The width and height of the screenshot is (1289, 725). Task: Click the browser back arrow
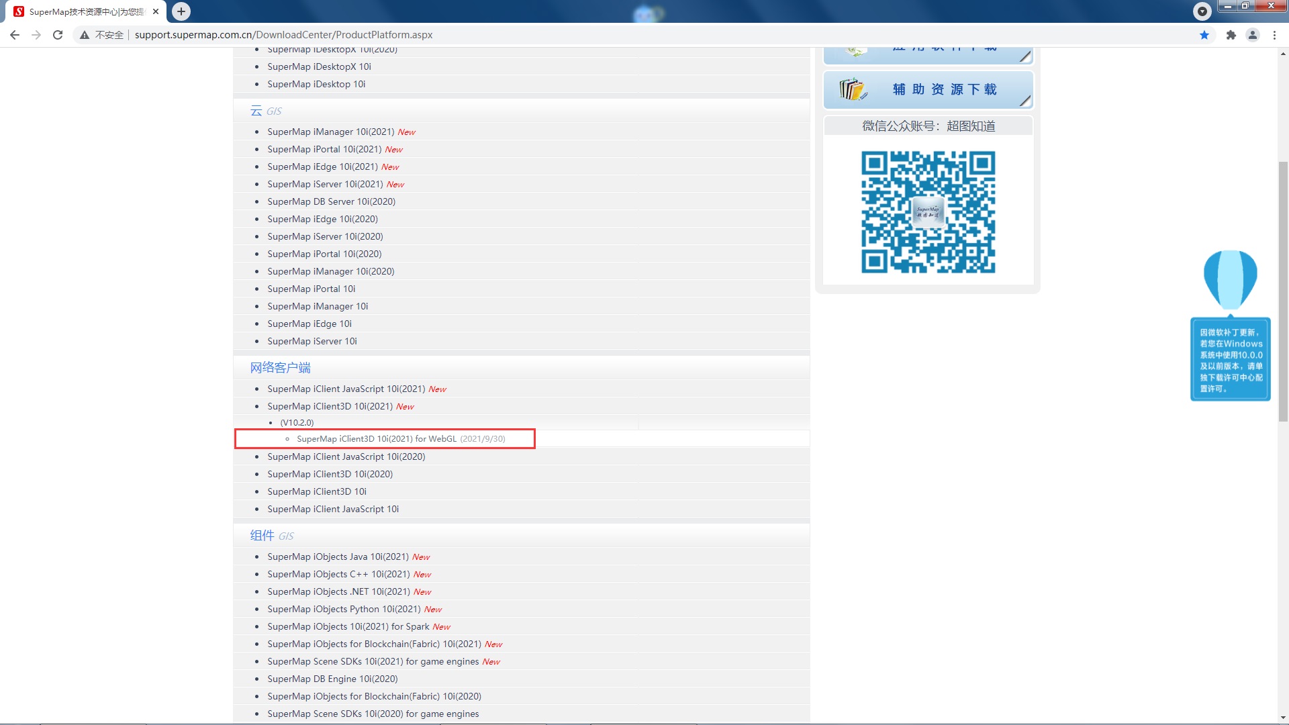(15, 35)
